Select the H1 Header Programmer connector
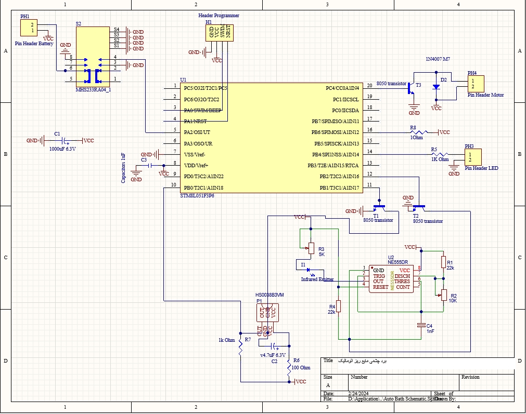 pyautogui.click(x=218, y=33)
